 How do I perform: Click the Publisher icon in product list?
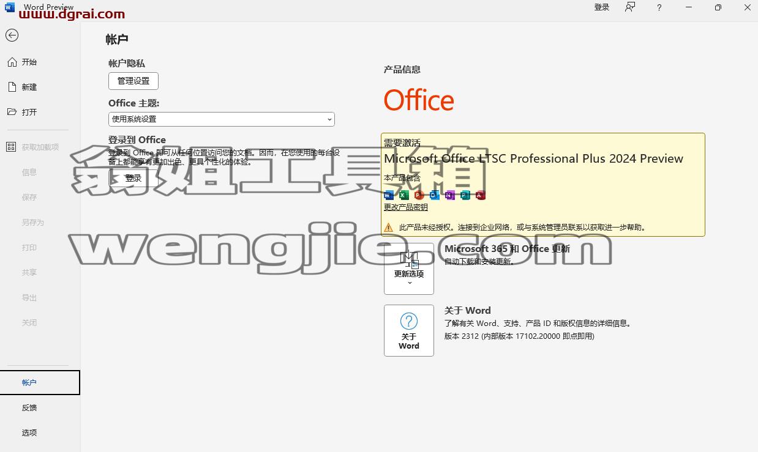(465, 195)
